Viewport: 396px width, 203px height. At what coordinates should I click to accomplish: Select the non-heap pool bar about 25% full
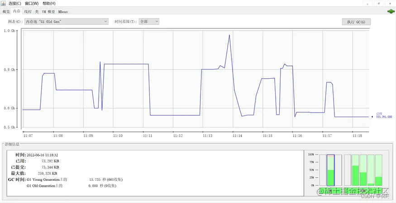(x=378, y=170)
